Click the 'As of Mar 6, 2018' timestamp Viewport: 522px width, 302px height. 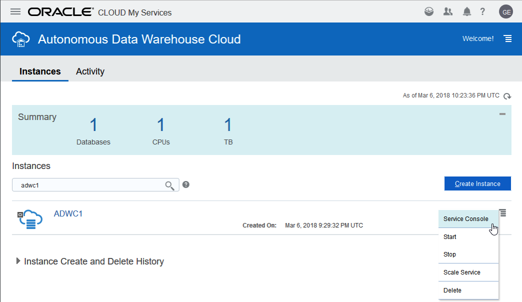point(451,95)
